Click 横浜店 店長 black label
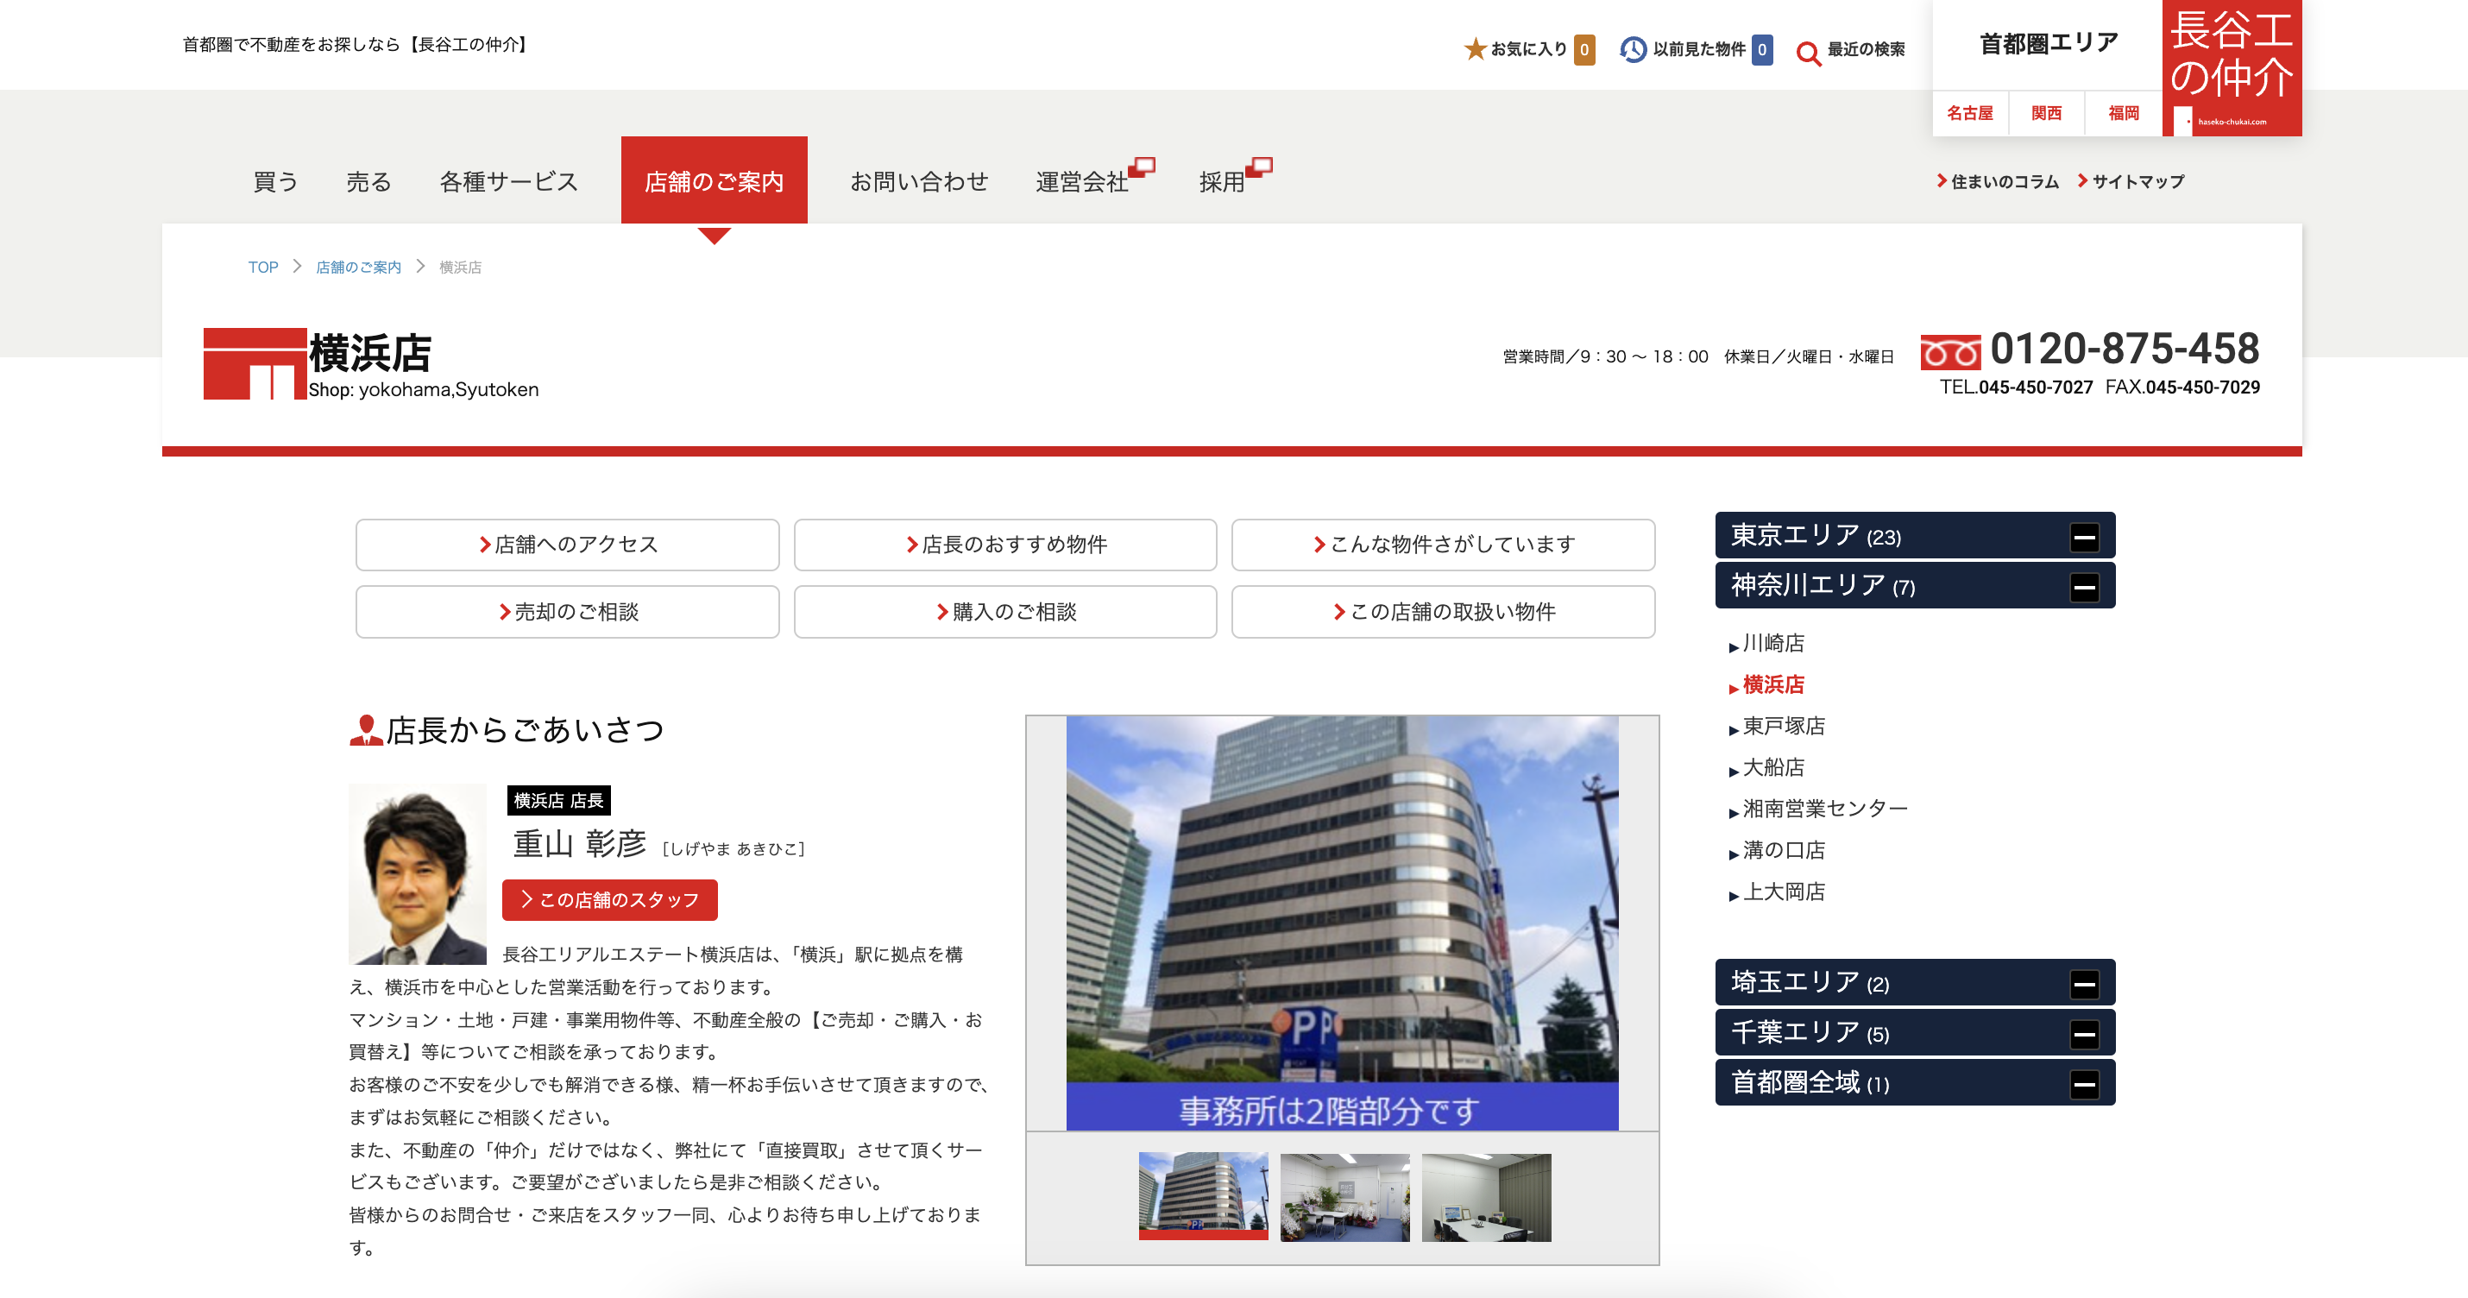The width and height of the screenshot is (2468, 1298). [x=558, y=800]
